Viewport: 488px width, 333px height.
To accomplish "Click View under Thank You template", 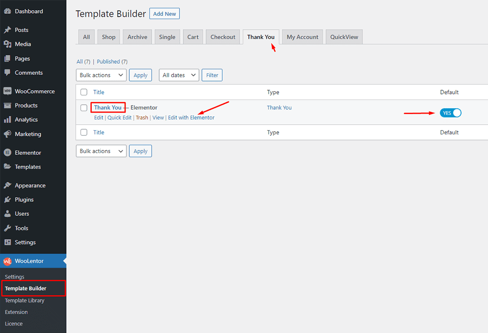I will click(158, 118).
